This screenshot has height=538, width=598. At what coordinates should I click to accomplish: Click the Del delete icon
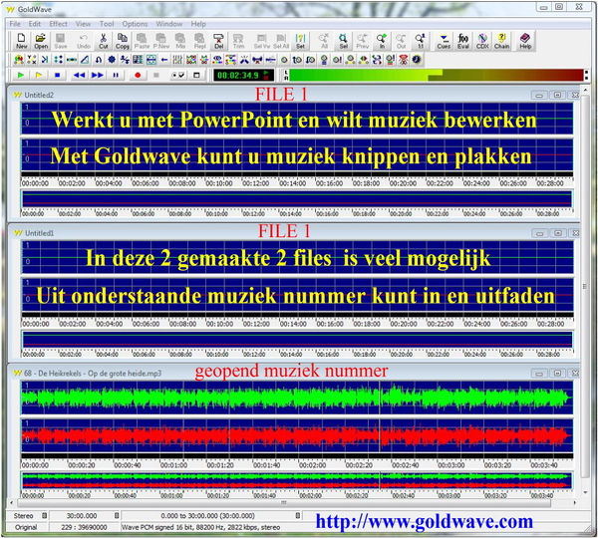[219, 41]
